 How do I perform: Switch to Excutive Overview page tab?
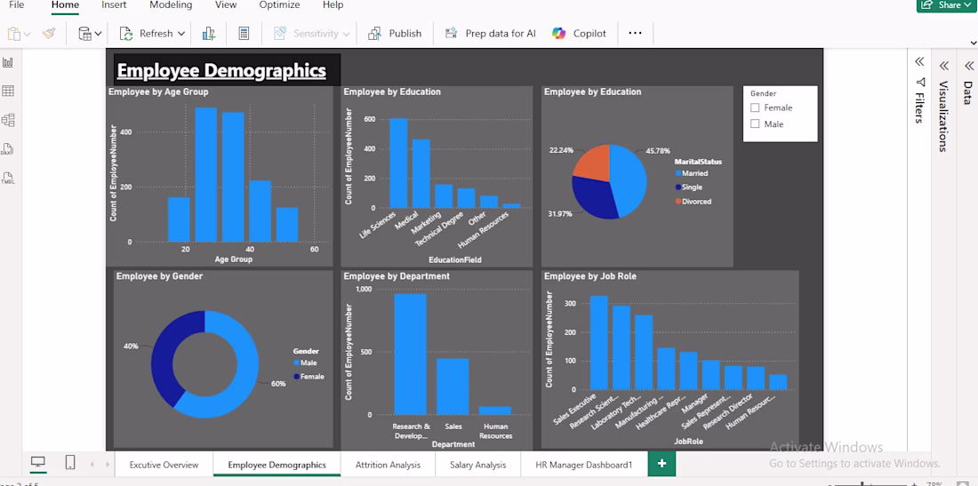click(164, 465)
